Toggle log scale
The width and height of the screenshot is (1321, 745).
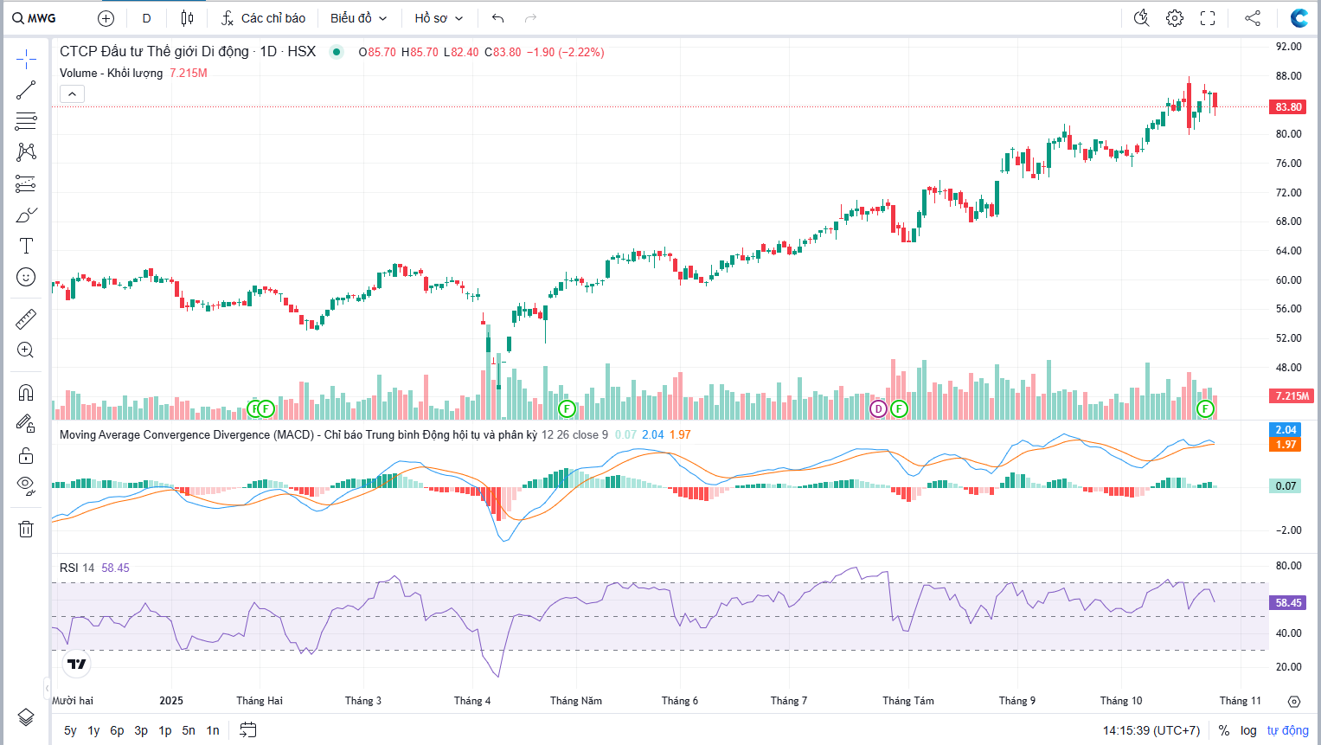pyautogui.click(x=1247, y=730)
